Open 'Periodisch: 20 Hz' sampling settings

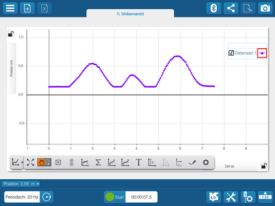tap(22, 197)
